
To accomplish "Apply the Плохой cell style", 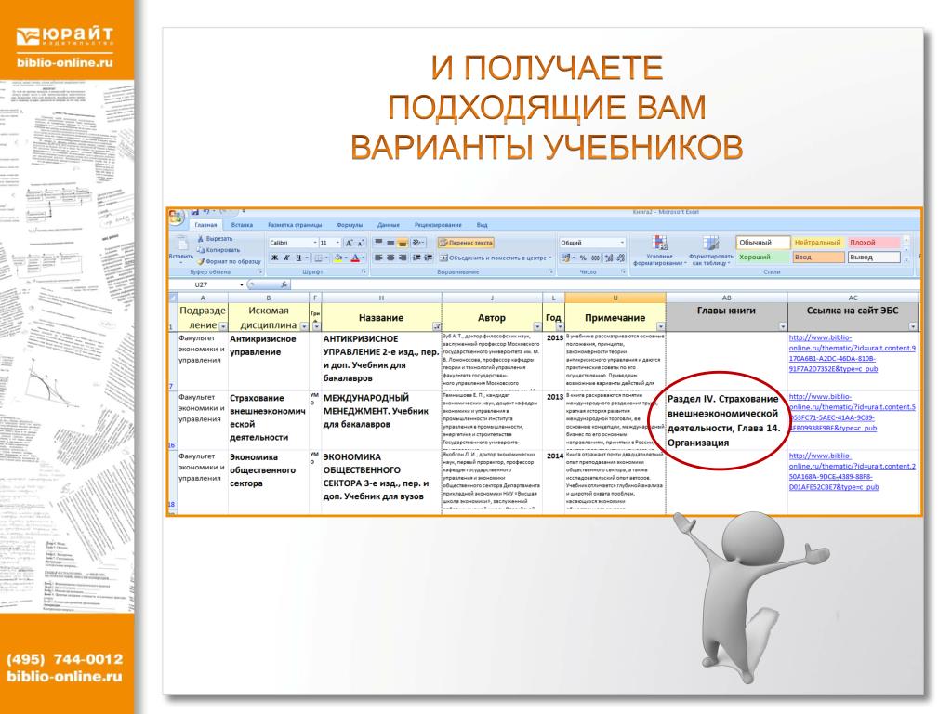I will point(874,243).
